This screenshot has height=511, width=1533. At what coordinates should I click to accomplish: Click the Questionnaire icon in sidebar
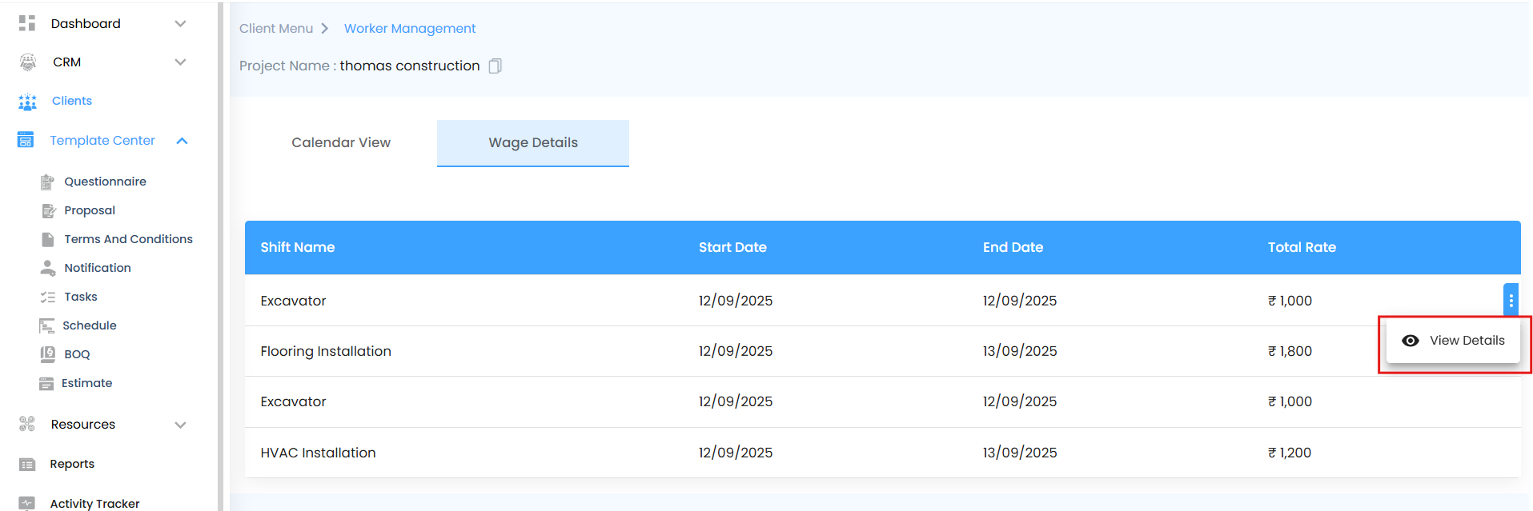click(47, 182)
